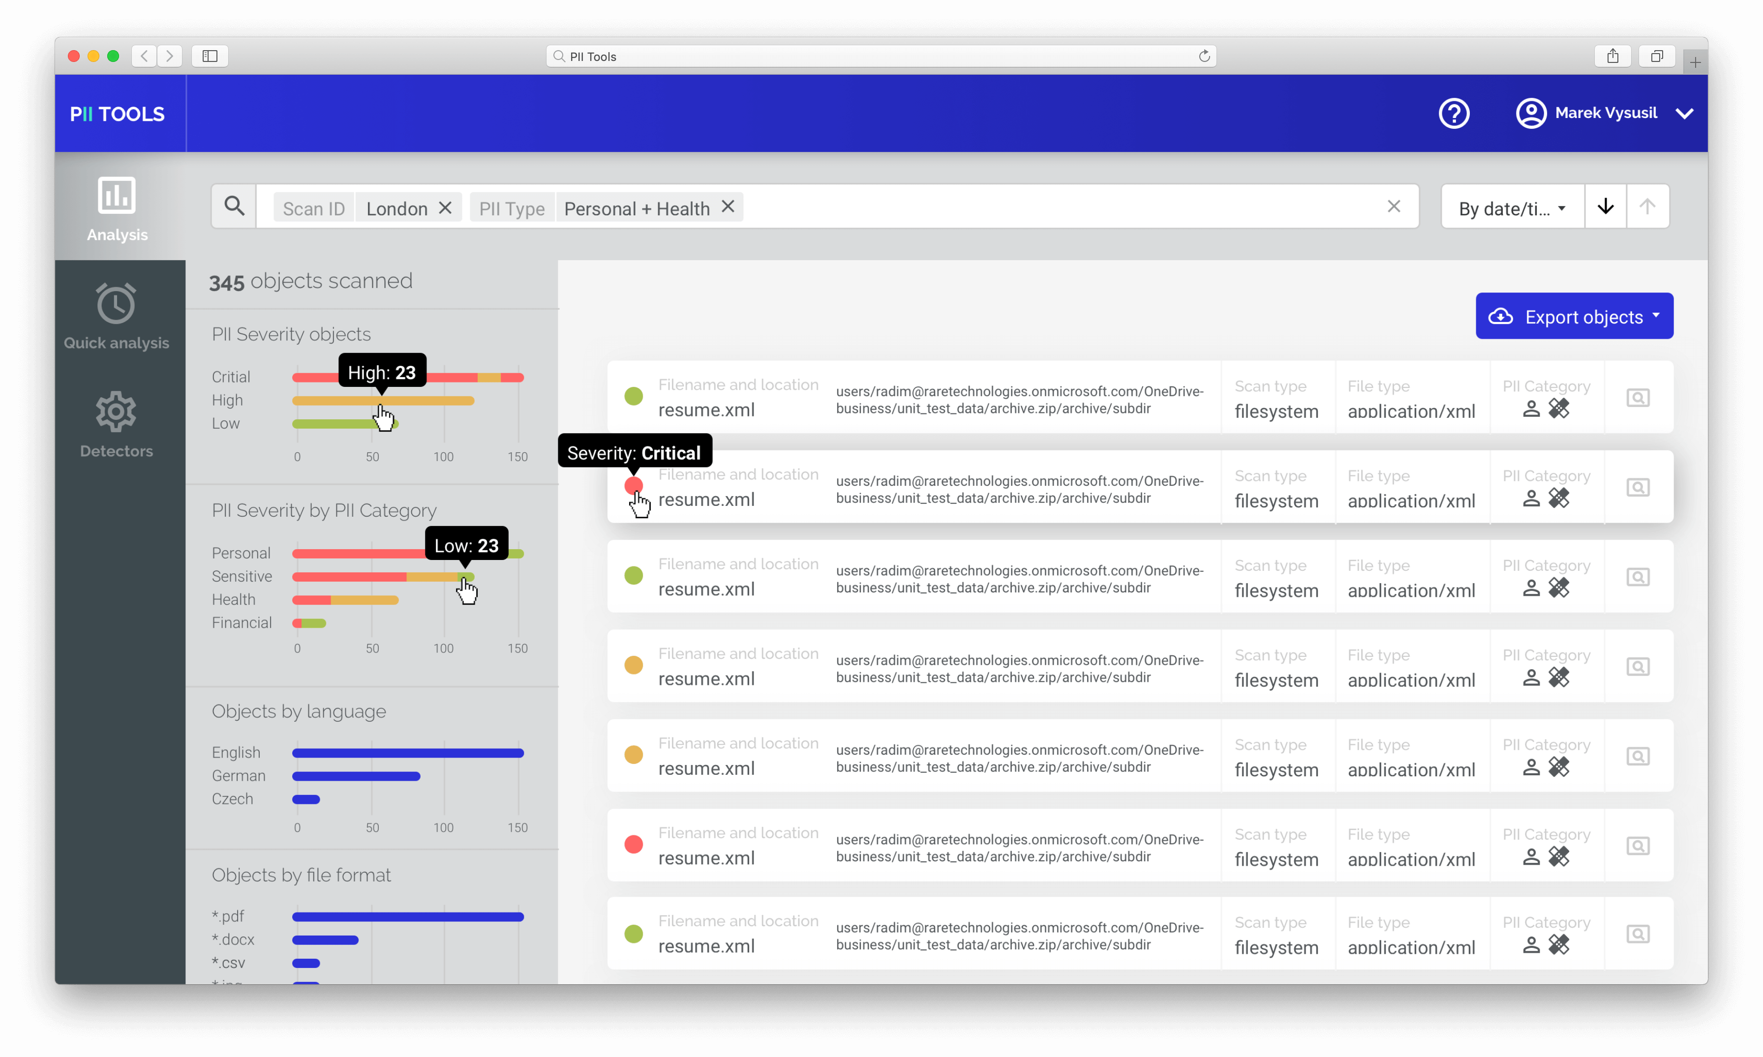Viewport: 1763px width, 1057px height.
Task: Open the Quick analysis section
Action: pyautogui.click(x=116, y=316)
